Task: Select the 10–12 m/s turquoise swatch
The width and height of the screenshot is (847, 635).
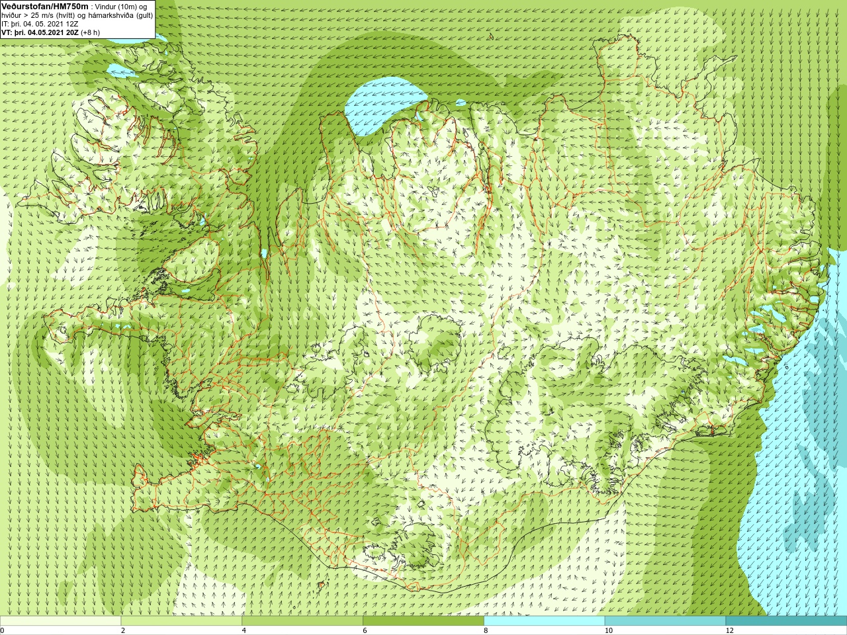Action: (x=665, y=621)
